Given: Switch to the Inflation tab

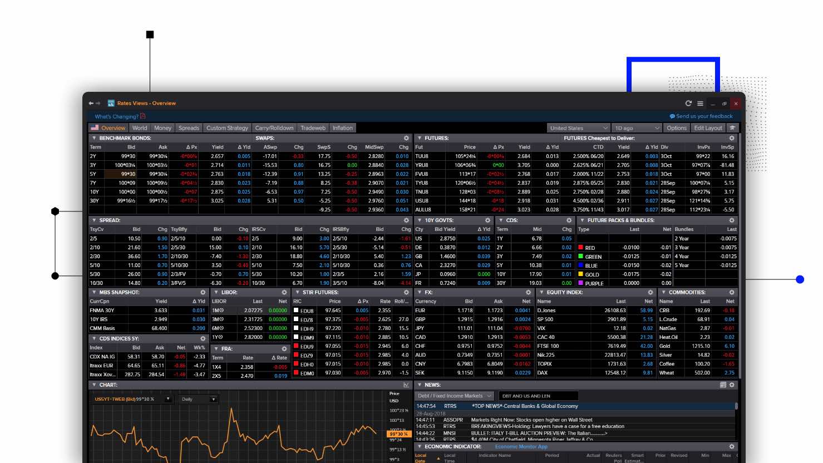Looking at the screenshot, I should tap(342, 128).
